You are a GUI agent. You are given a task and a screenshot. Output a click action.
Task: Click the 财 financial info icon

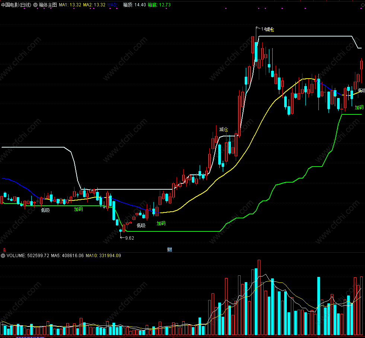[x=169, y=249]
